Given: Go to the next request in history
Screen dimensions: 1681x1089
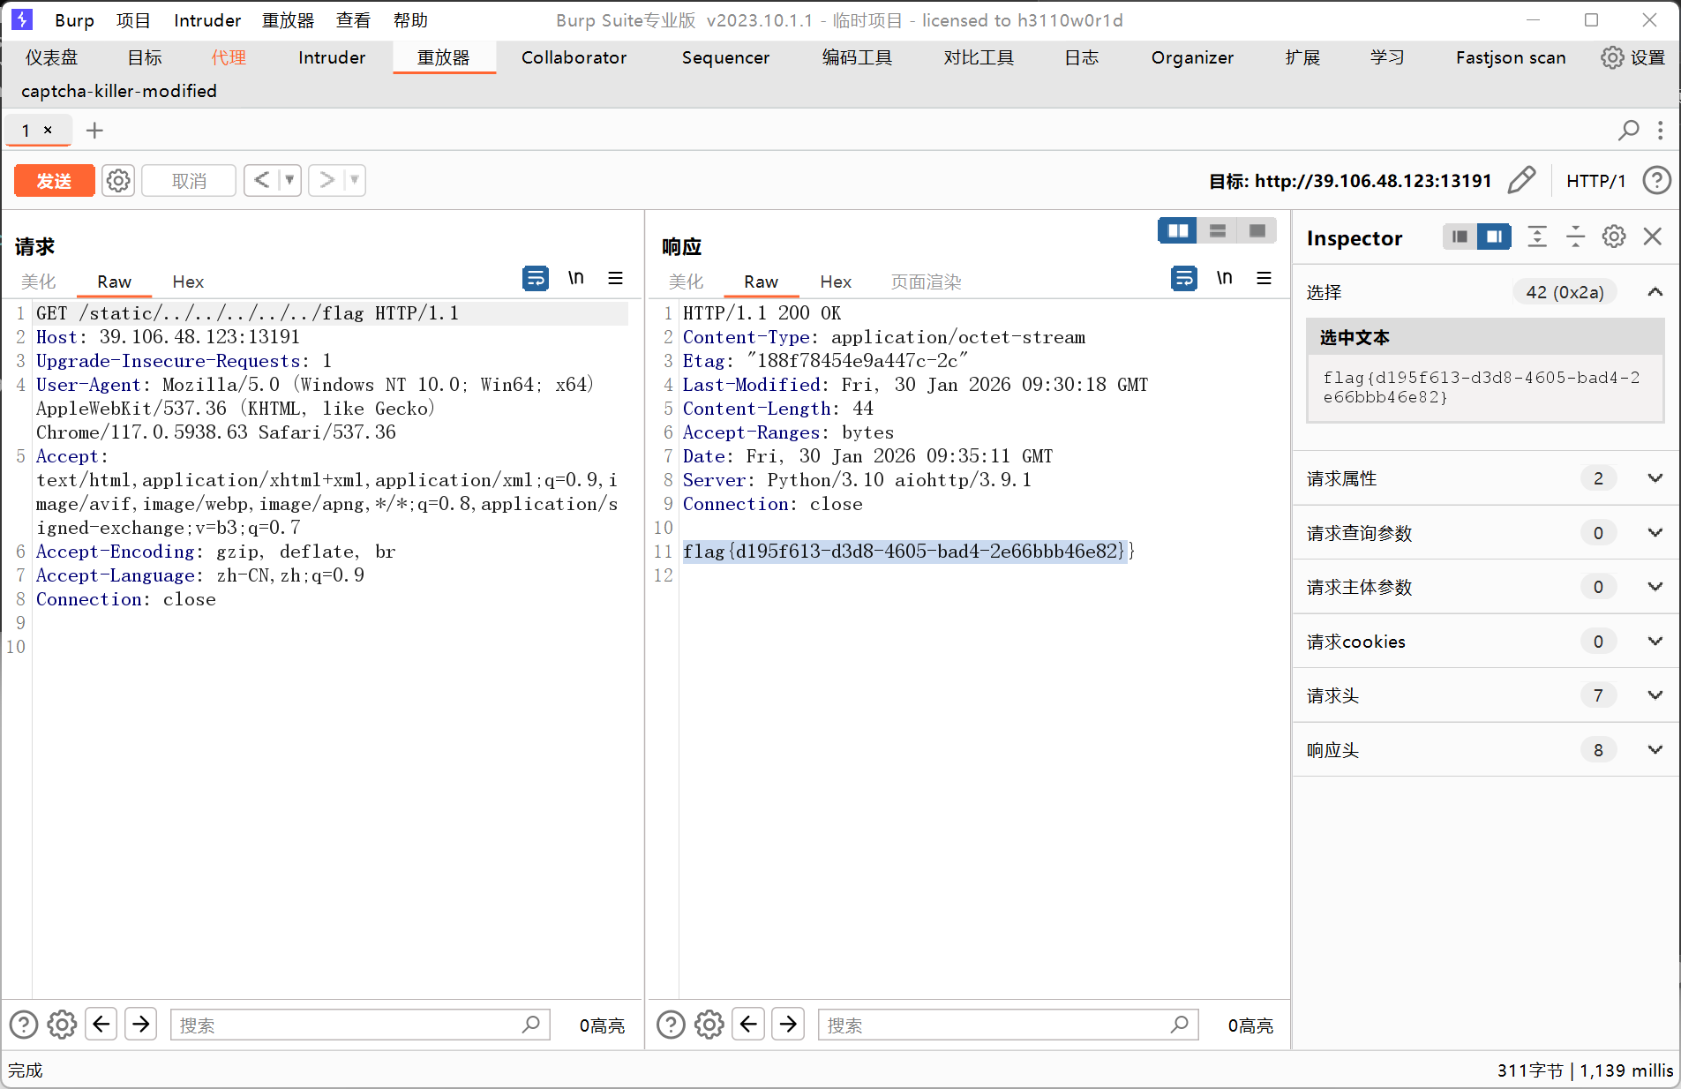Looking at the screenshot, I should pyautogui.click(x=327, y=180).
